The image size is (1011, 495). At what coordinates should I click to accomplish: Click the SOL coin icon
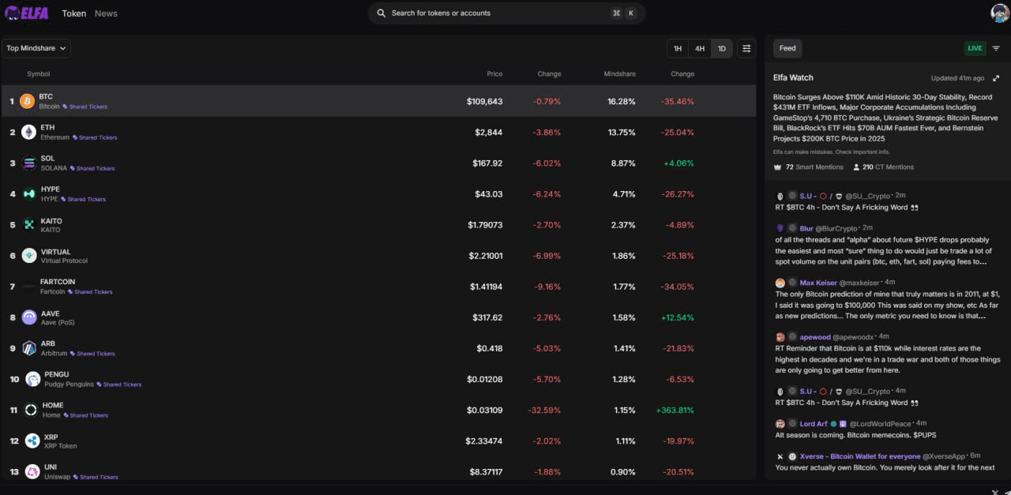click(x=29, y=163)
